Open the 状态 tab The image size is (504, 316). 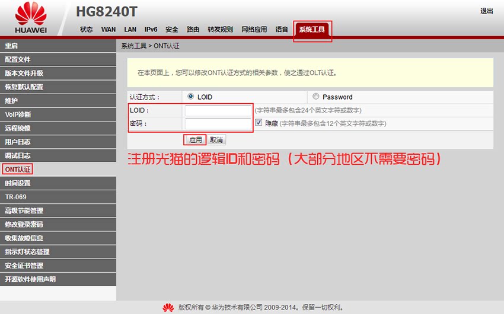[x=86, y=29]
